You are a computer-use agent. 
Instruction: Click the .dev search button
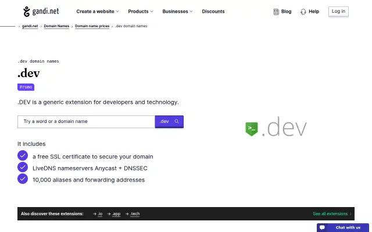169,122
